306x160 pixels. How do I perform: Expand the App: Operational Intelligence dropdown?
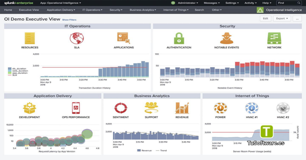tap(60, 3)
